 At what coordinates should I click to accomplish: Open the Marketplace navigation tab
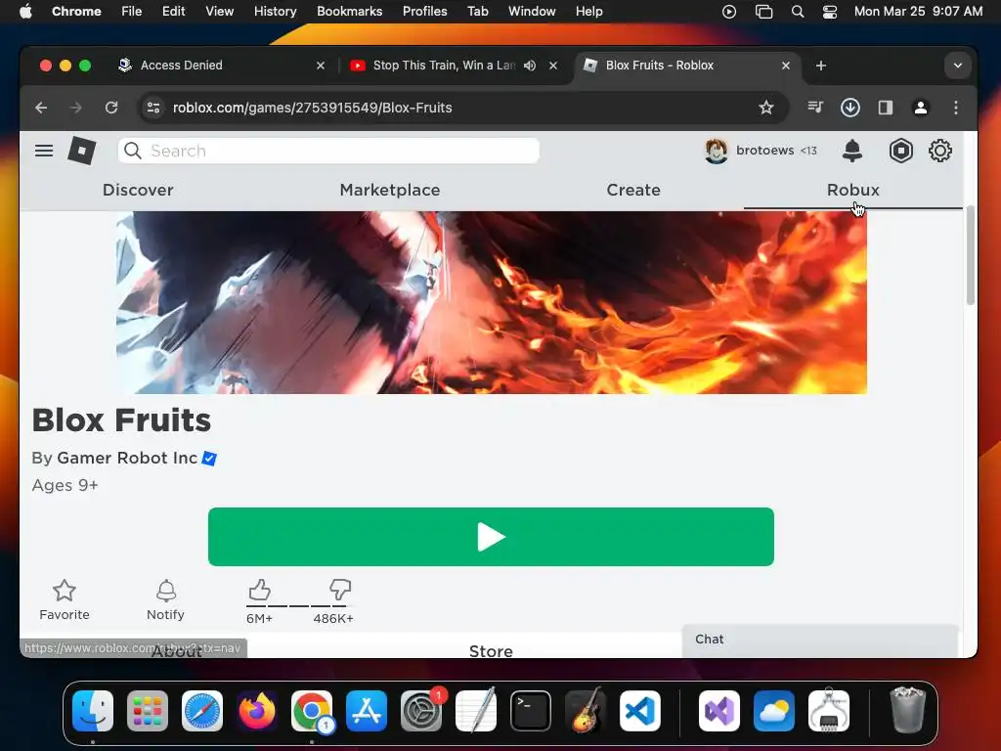pyautogui.click(x=389, y=190)
